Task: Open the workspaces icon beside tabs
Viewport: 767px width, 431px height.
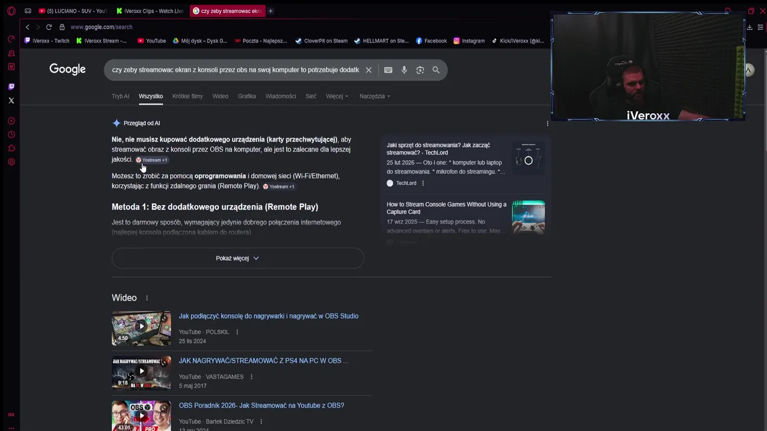Action: pos(28,11)
